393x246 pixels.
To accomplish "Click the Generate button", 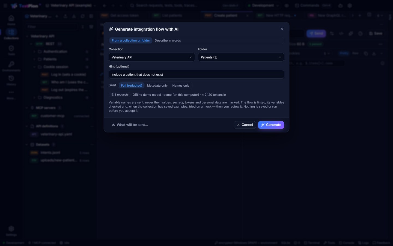I will tap(271, 125).
